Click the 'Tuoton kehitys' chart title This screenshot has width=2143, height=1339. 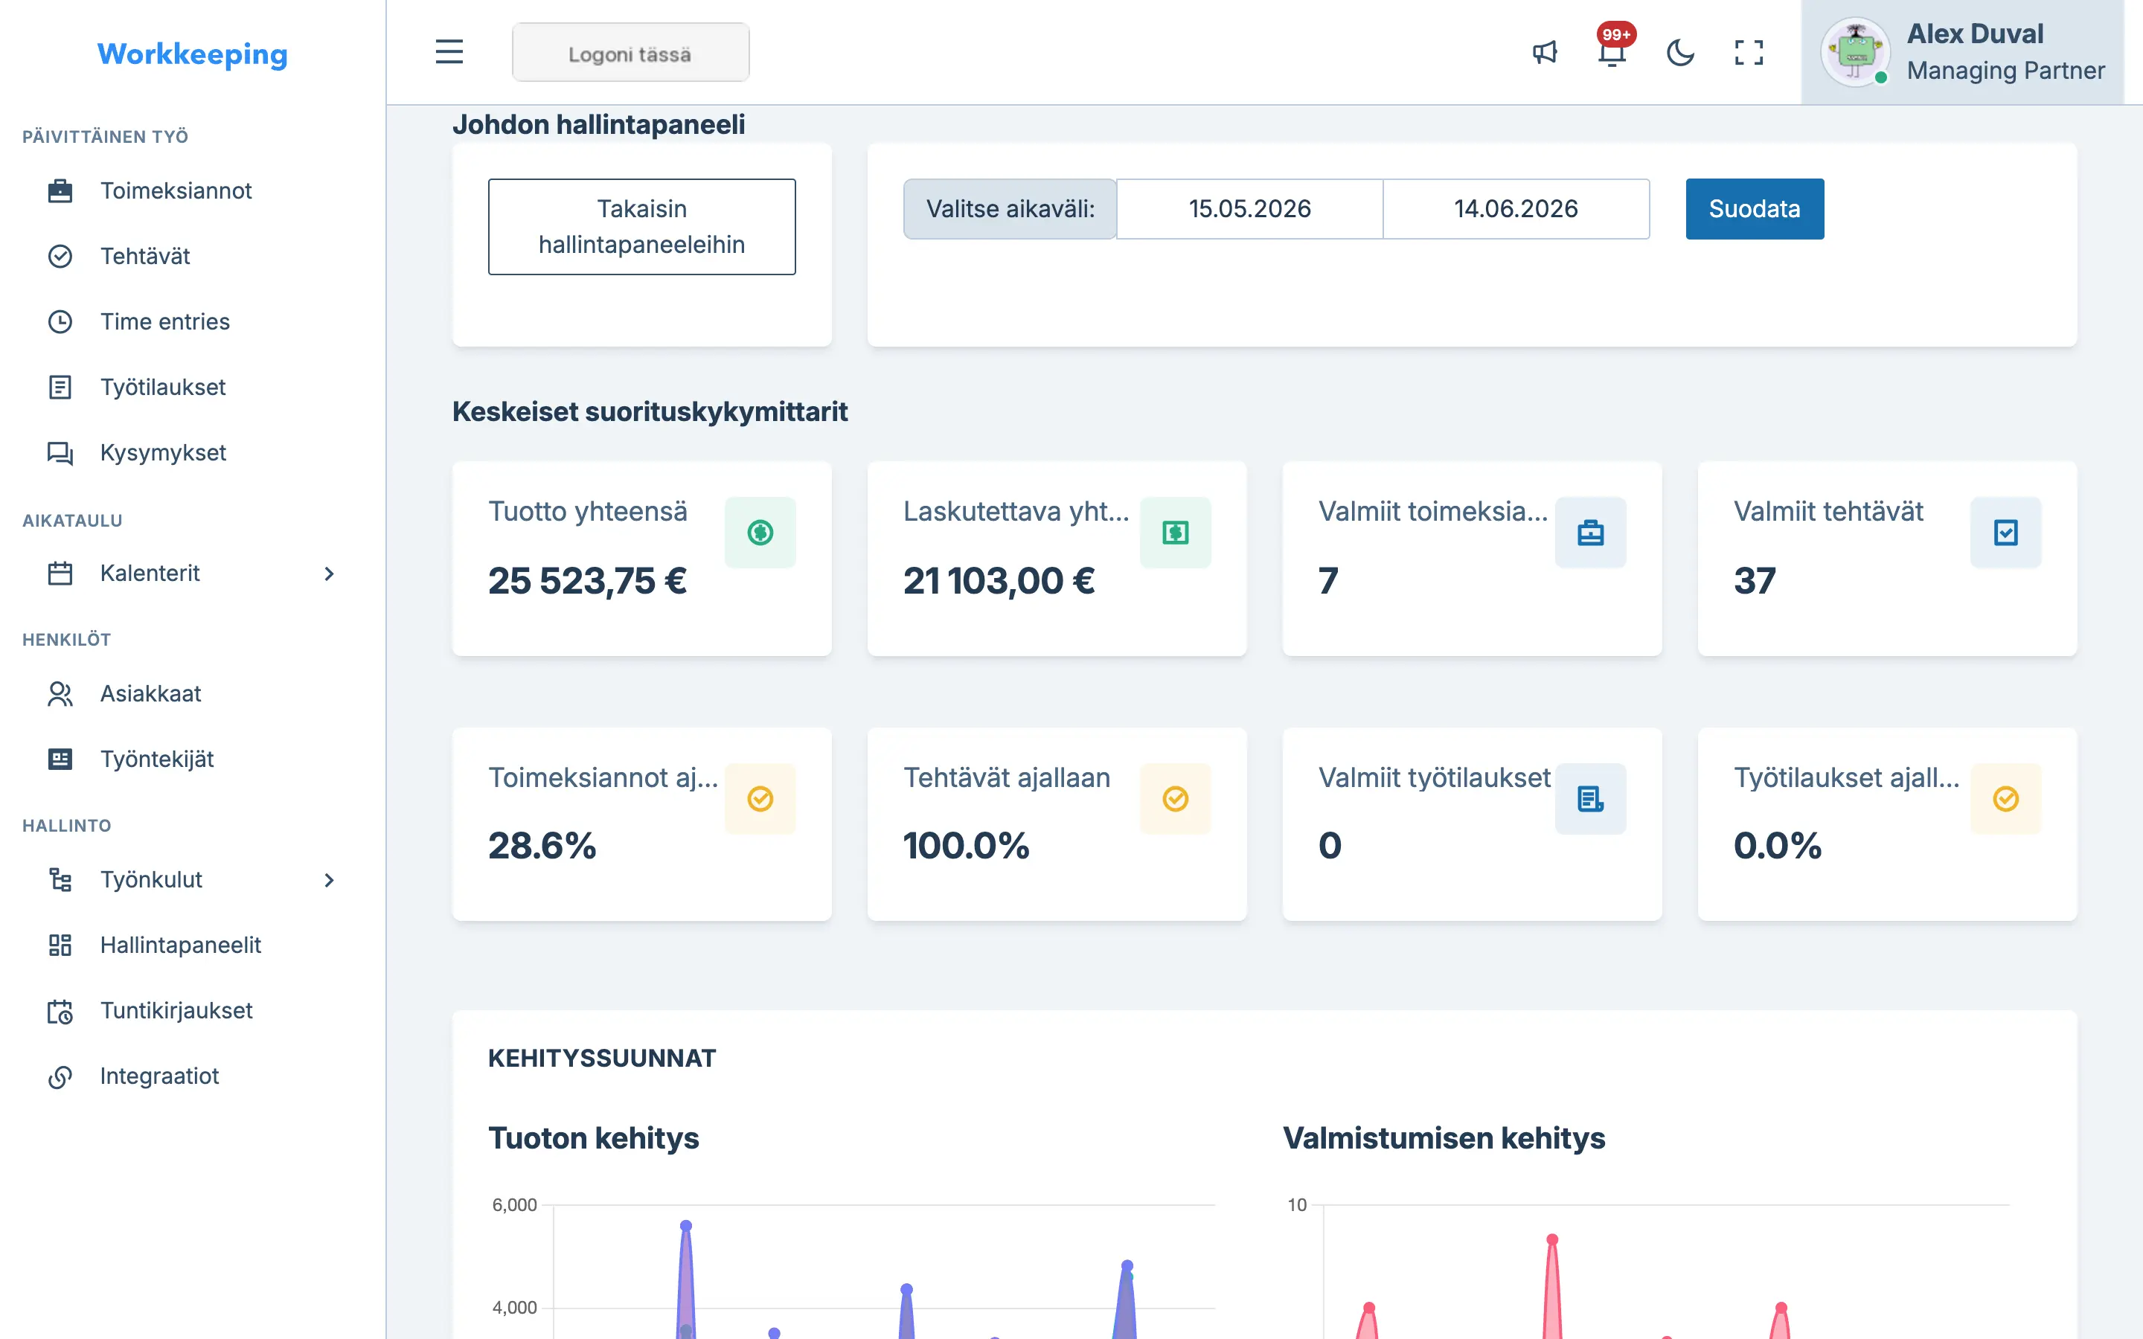(x=593, y=1138)
